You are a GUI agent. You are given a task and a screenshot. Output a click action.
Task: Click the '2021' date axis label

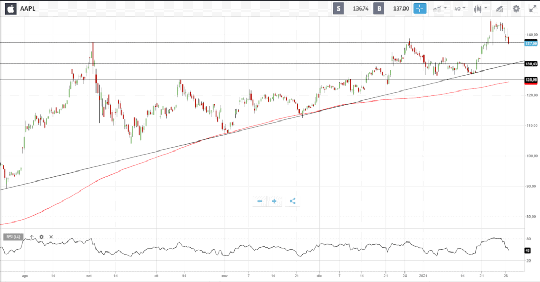[423, 276]
